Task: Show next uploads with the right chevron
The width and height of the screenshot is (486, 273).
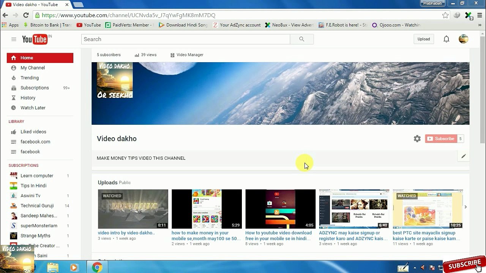Action: point(465,207)
